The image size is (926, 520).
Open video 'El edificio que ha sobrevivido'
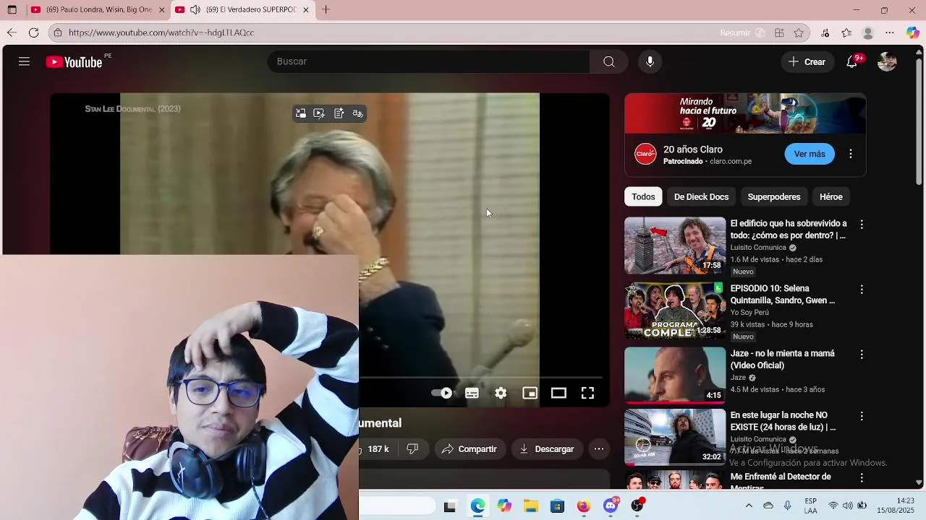coord(789,230)
